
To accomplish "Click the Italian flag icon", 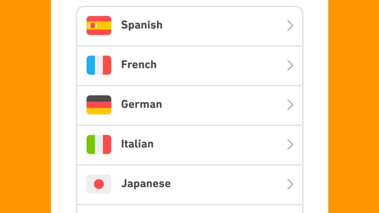I will pyautogui.click(x=99, y=144).
